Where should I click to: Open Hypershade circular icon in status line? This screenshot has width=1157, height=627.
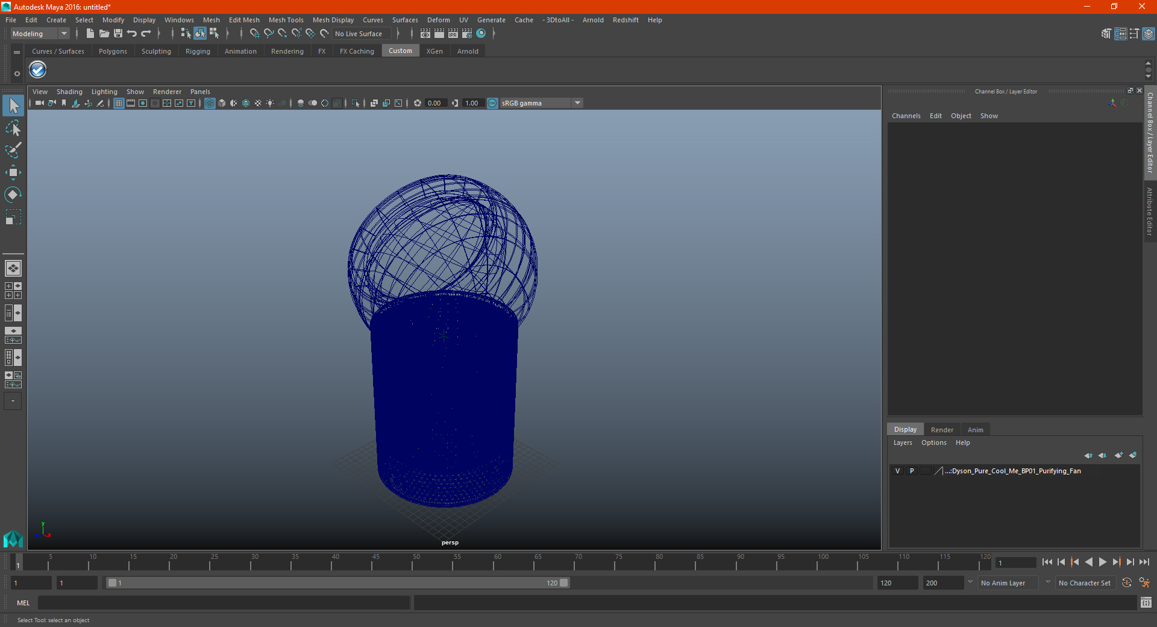(481, 34)
